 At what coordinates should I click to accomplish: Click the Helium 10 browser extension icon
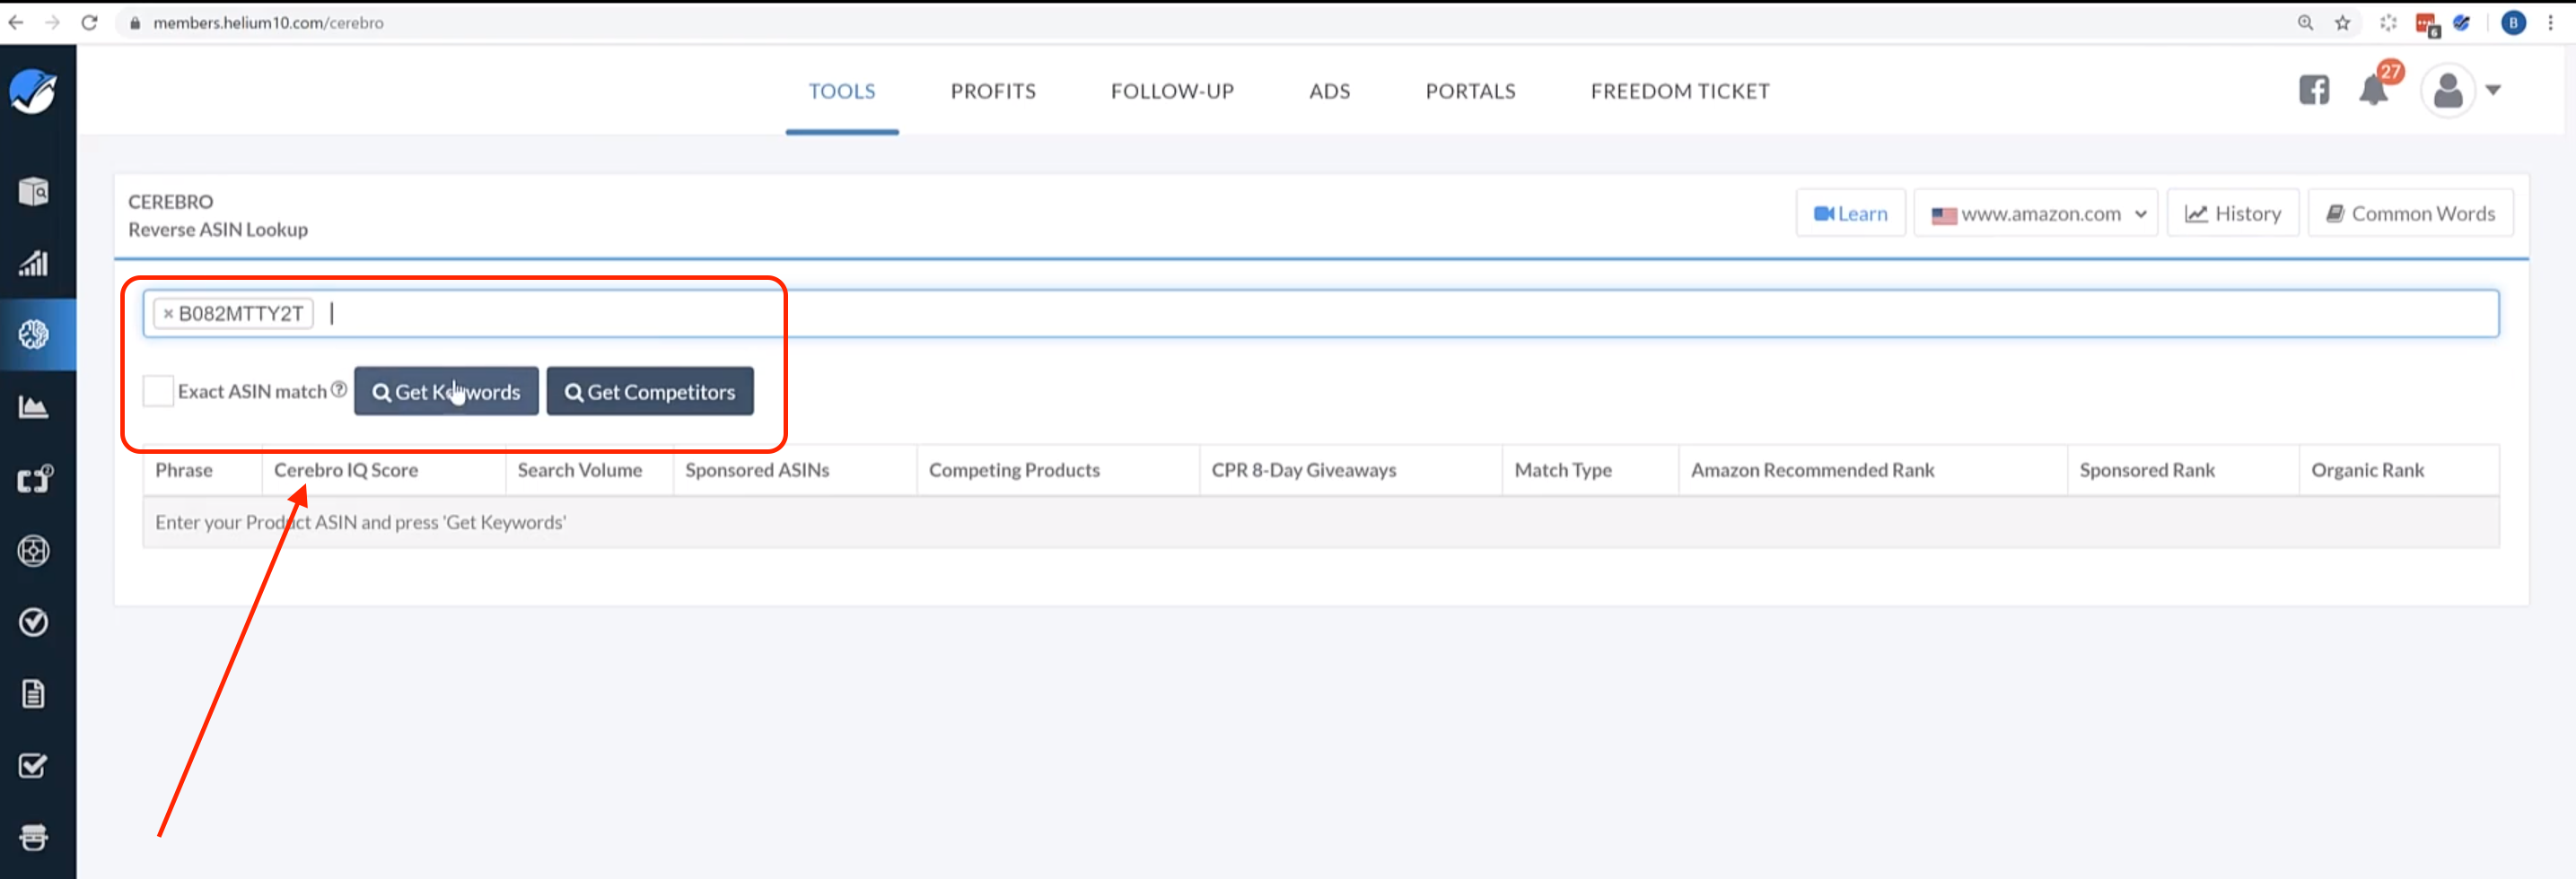[2461, 23]
